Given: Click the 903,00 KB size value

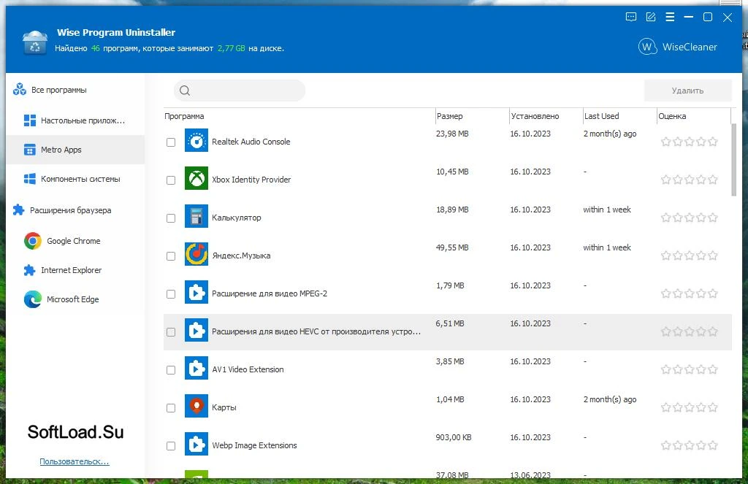Looking at the screenshot, I should point(453,437).
